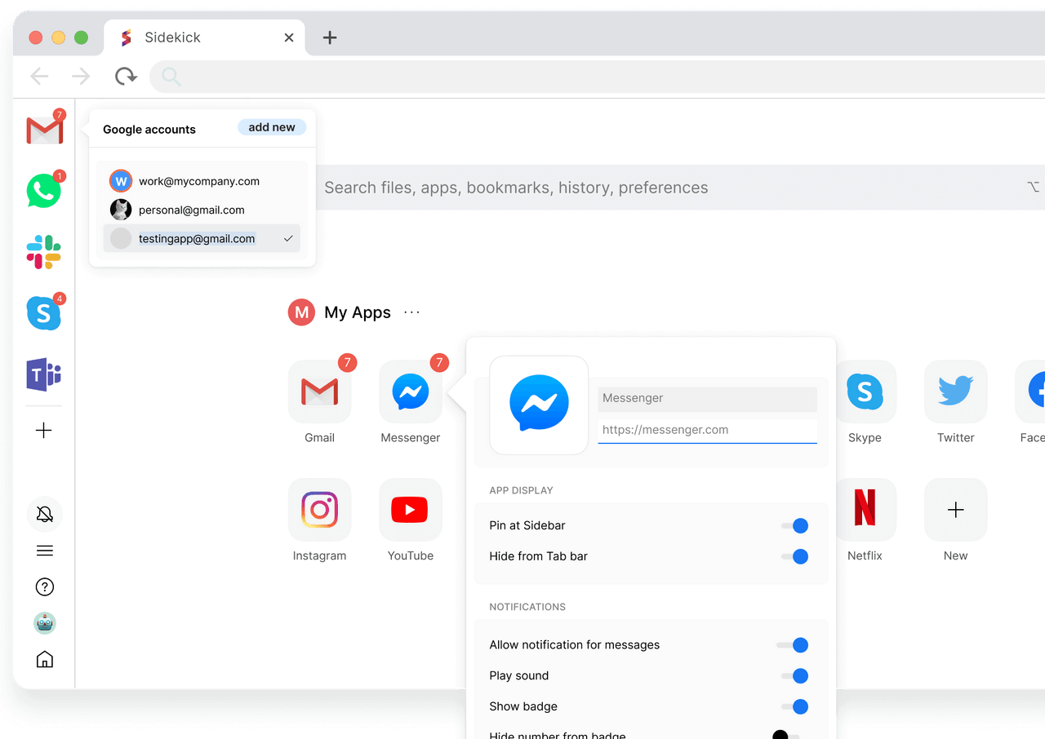Image resolution: width=1045 pixels, height=739 pixels.
Task: Click the browser address bar
Action: pyautogui.click(x=597, y=77)
